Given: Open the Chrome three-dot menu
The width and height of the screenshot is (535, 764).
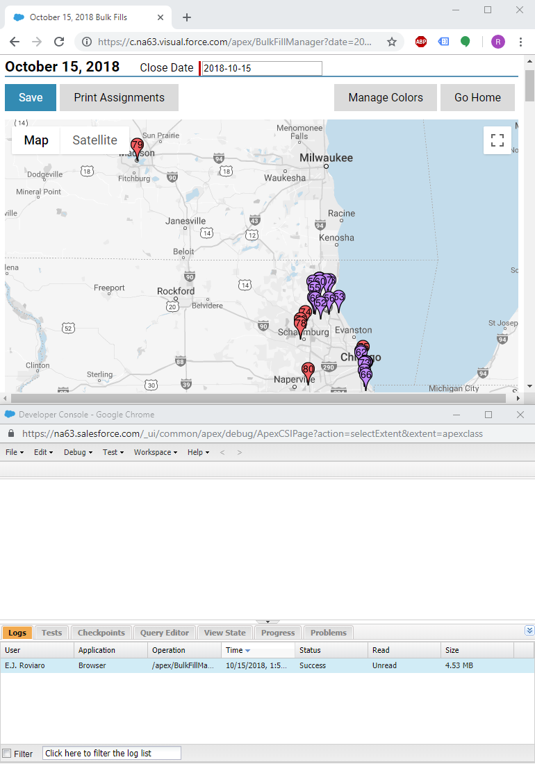Looking at the screenshot, I should (520, 42).
